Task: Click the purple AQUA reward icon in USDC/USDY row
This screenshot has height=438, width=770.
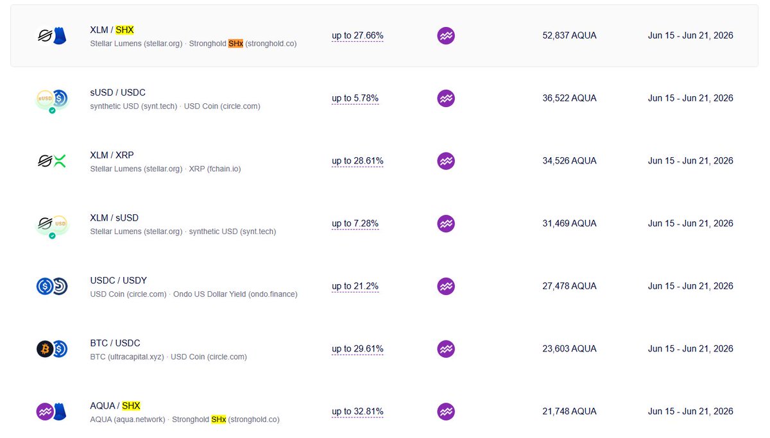Action: 446,286
